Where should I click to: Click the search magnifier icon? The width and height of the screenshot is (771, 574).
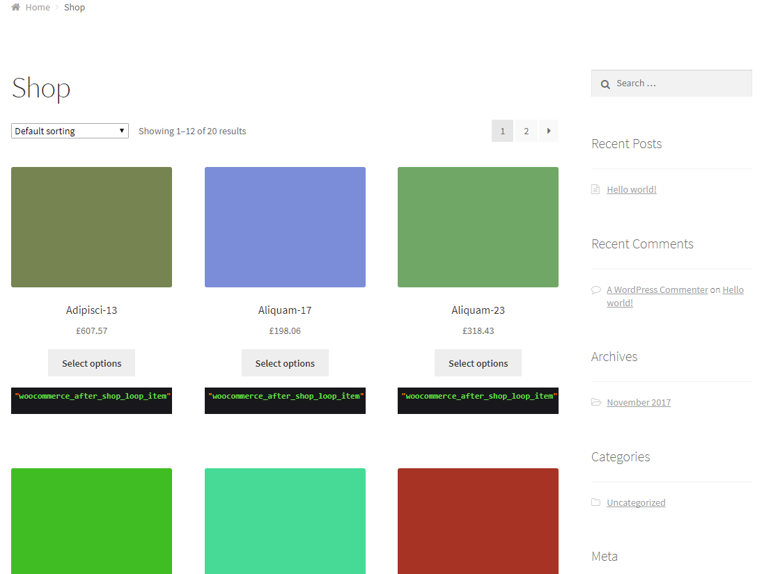pos(605,84)
